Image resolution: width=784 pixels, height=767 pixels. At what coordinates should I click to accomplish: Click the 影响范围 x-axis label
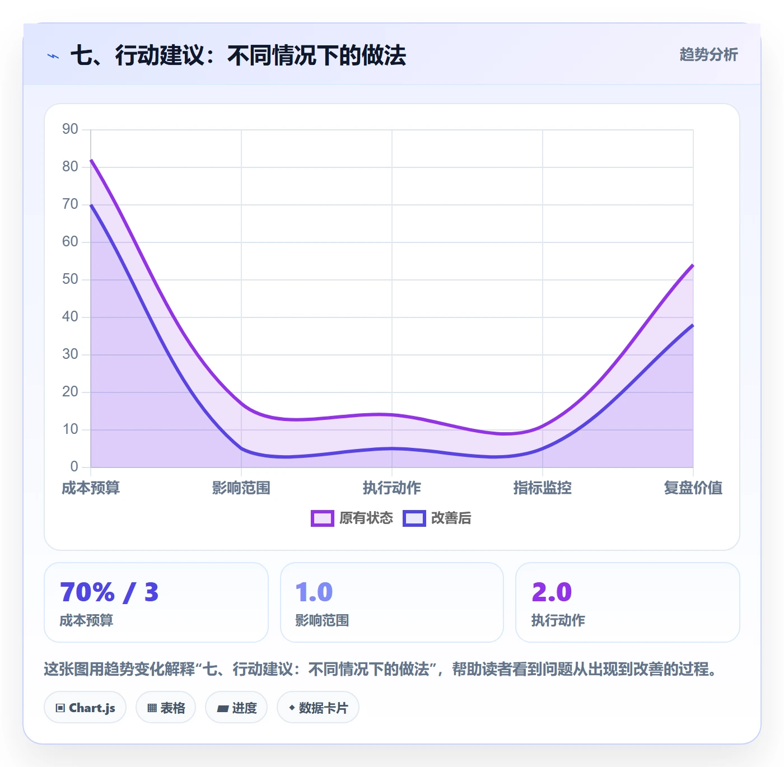[x=241, y=488]
